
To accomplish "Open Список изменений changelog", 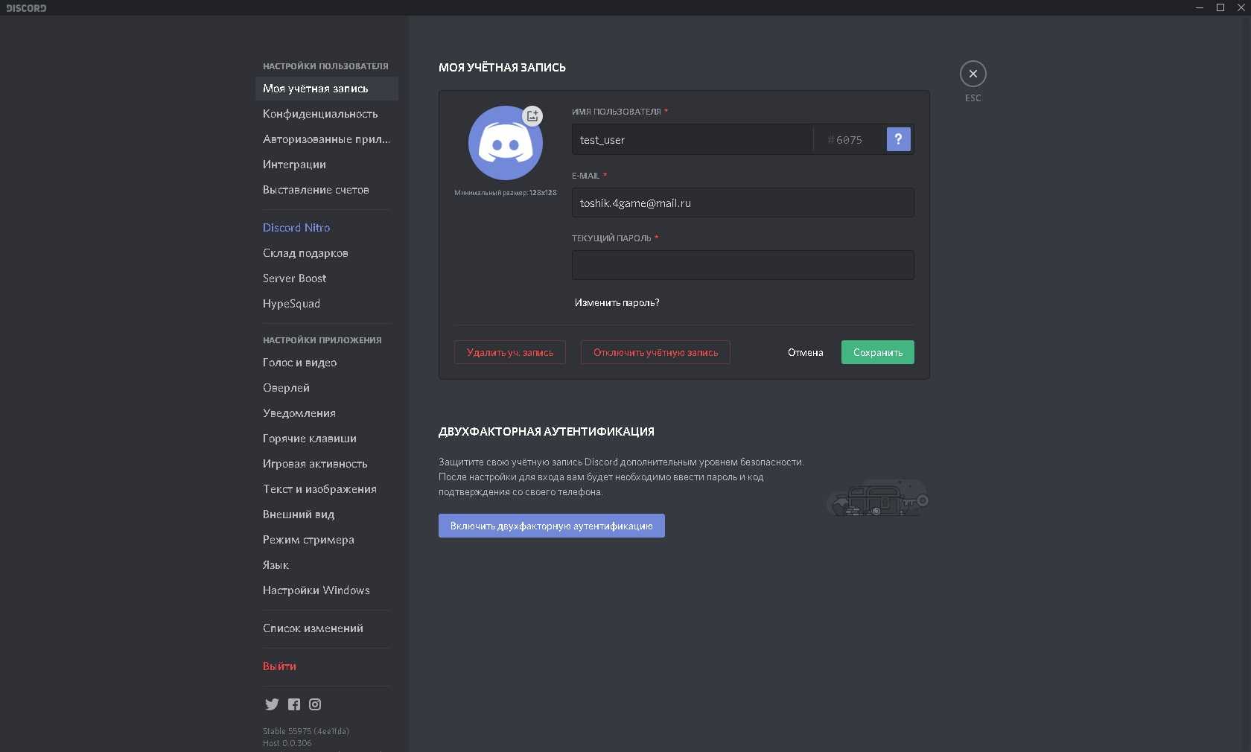I will 327,628.
